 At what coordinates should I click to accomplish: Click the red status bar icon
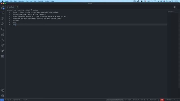point(162,100)
